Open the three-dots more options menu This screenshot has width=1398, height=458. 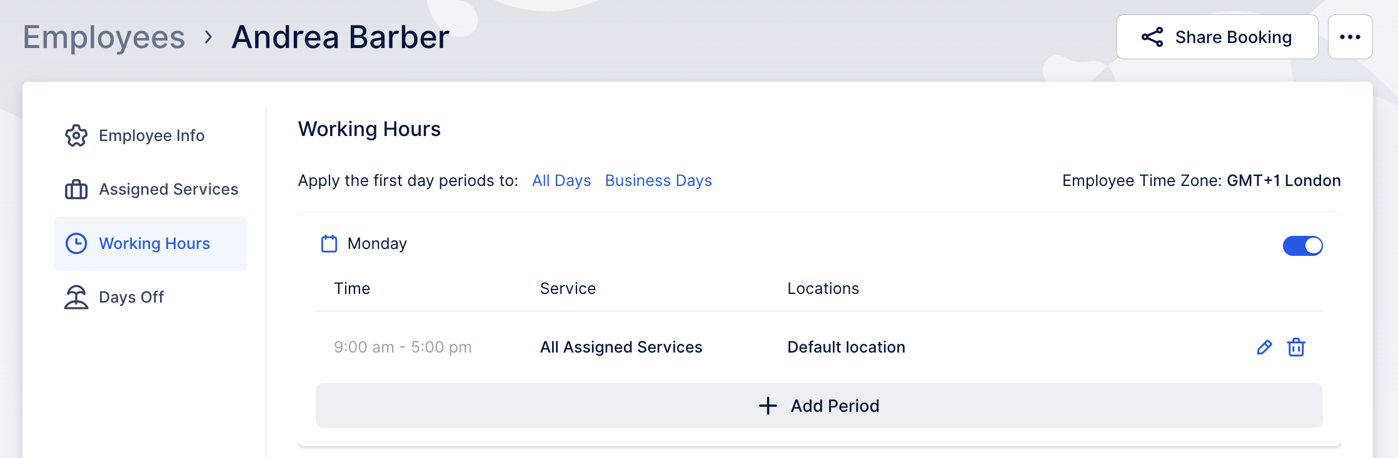tap(1350, 37)
